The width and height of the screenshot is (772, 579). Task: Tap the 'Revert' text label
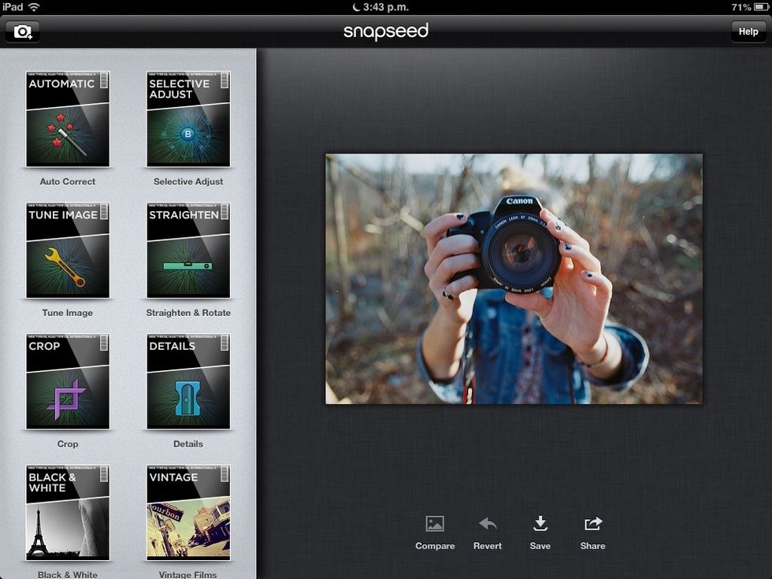(x=488, y=545)
